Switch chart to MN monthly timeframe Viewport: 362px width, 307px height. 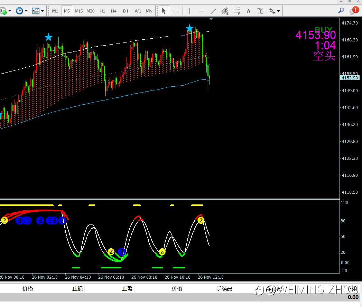[x=149, y=11]
